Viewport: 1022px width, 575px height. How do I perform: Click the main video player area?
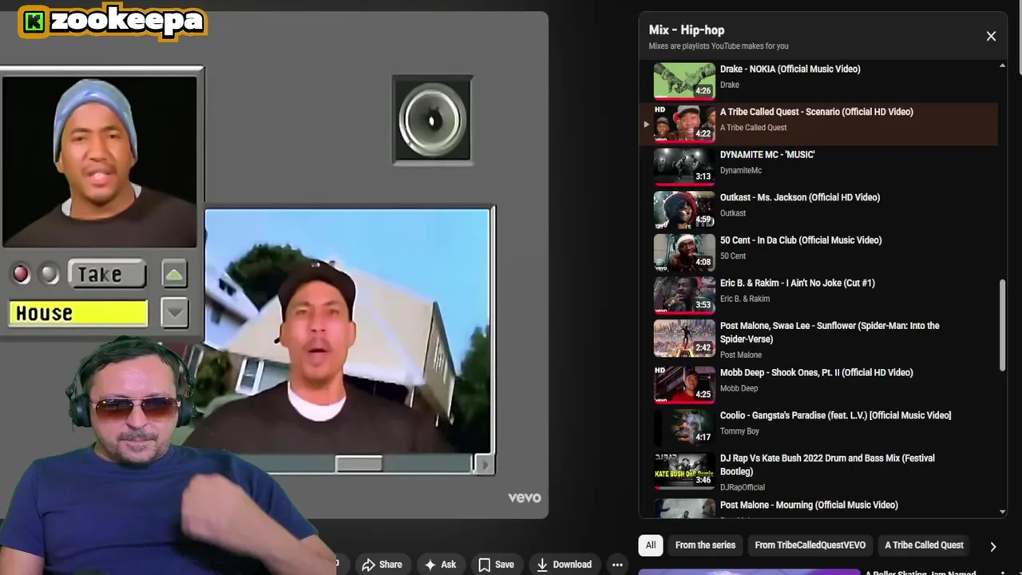pos(274,264)
